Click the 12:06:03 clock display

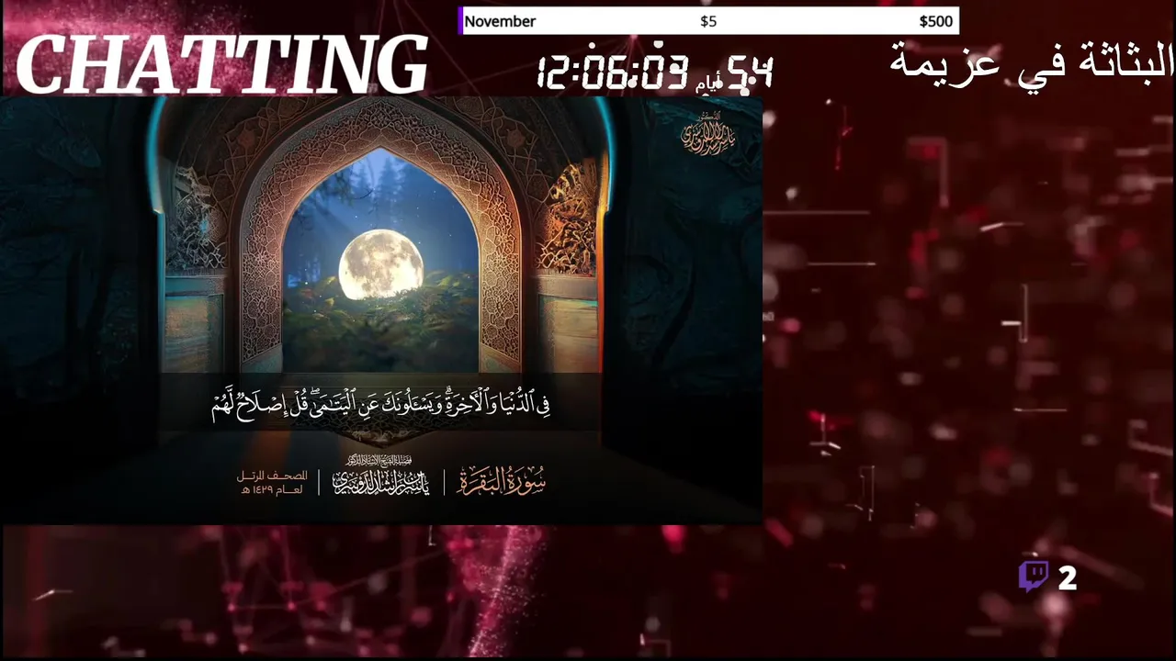click(613, 71)
